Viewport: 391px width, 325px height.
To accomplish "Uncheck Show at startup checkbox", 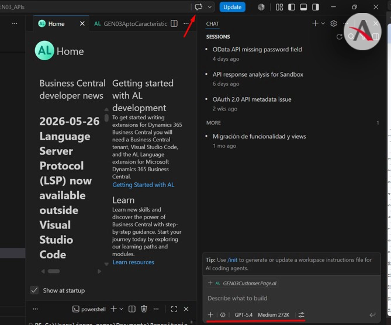I will coord(34,290).
